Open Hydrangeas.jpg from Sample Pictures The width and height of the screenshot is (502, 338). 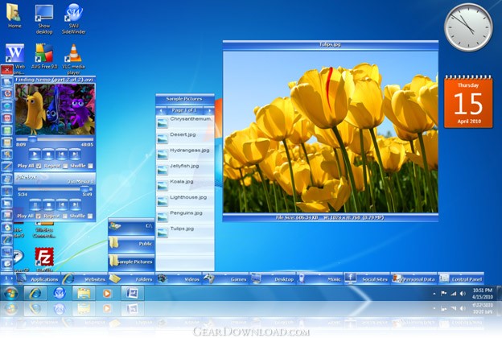click(185, 154)
